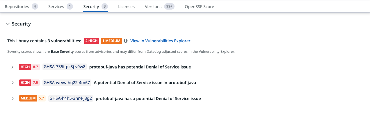
Task: Expand the GHSA-735f-pc8j-v9w8 vulnerability row
Action: [x=13, y=67]
